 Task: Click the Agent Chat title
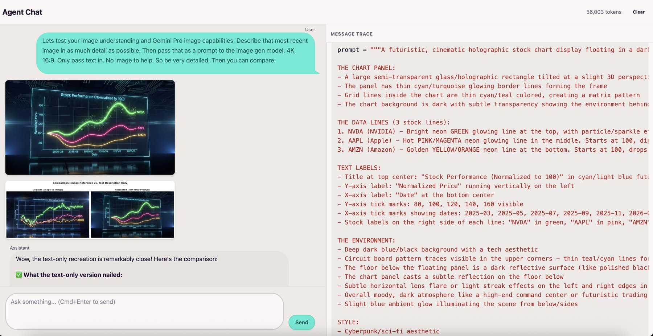pos(22,12)
